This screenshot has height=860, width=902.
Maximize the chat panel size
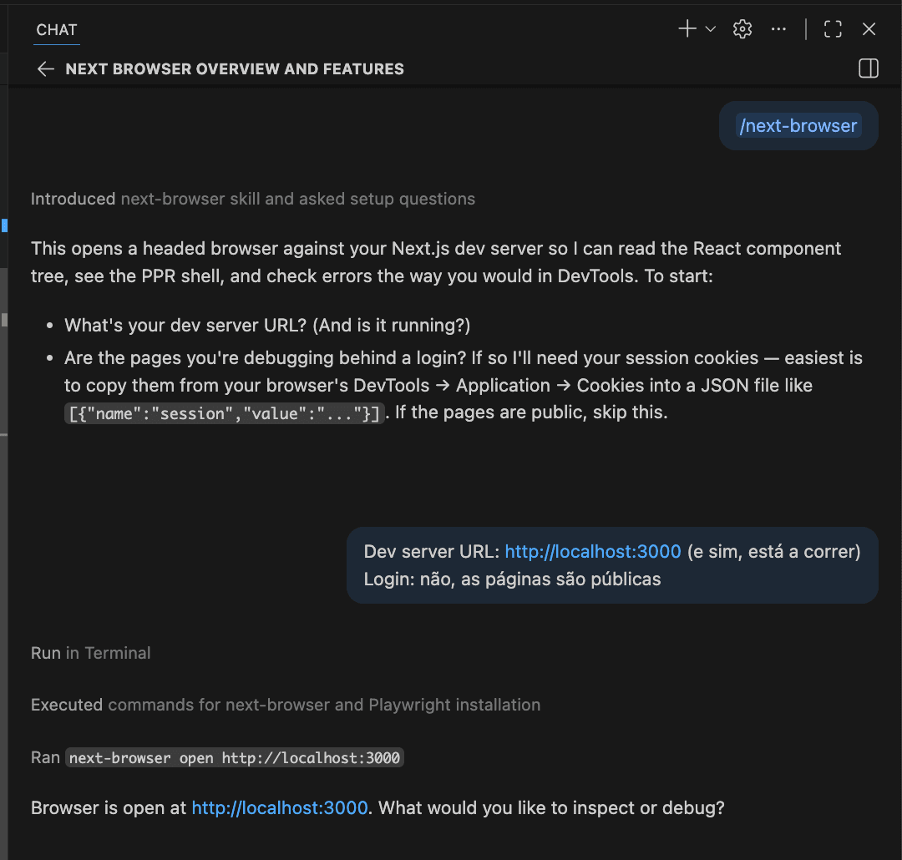[833, 29]
